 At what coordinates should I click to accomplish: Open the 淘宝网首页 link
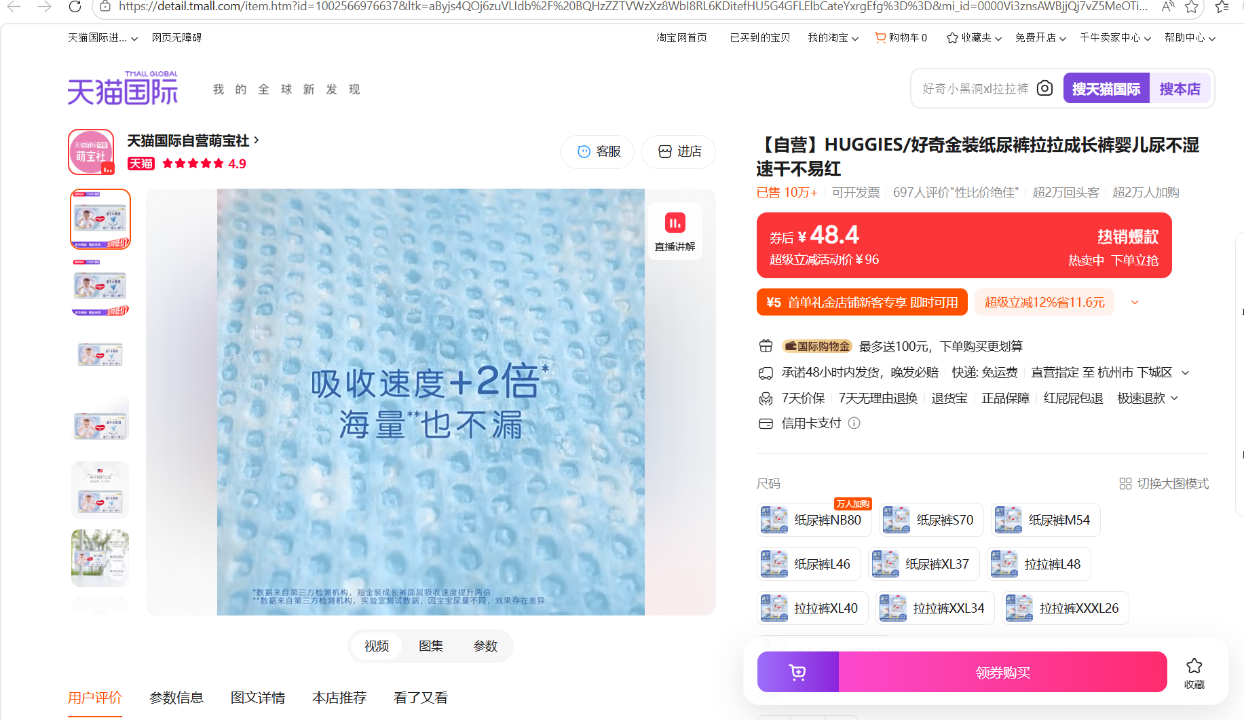tap(681, 38)
